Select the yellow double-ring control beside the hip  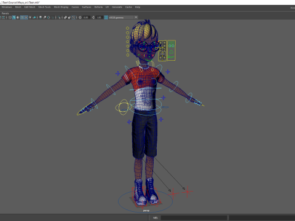pyautogui.click(x=123, y=107)
